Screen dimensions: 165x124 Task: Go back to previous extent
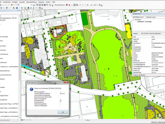[x=1, y=8]
